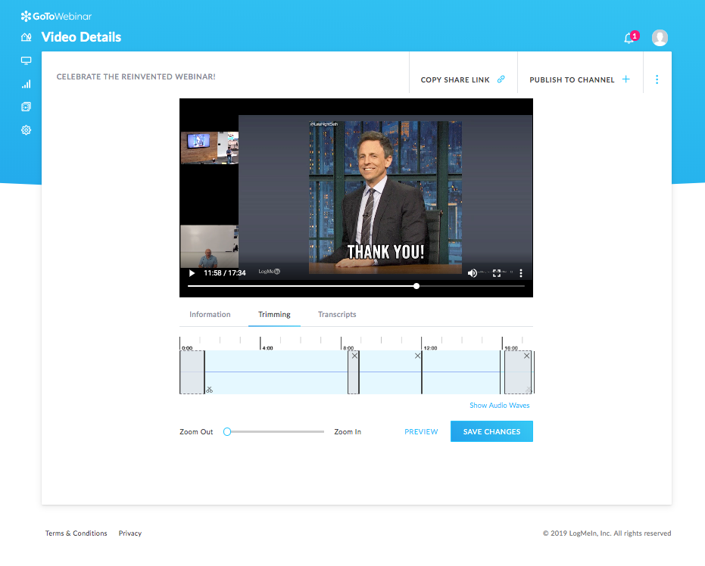
Task: Switch to the Information tab
Action: (210, 314)
